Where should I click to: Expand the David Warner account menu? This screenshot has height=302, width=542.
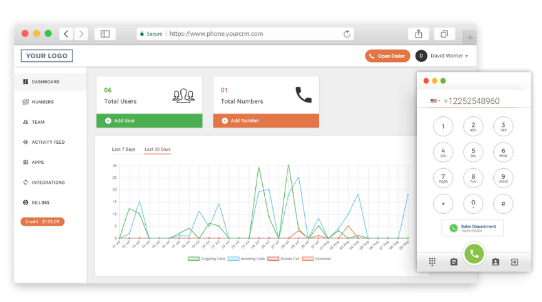[449, 56]
